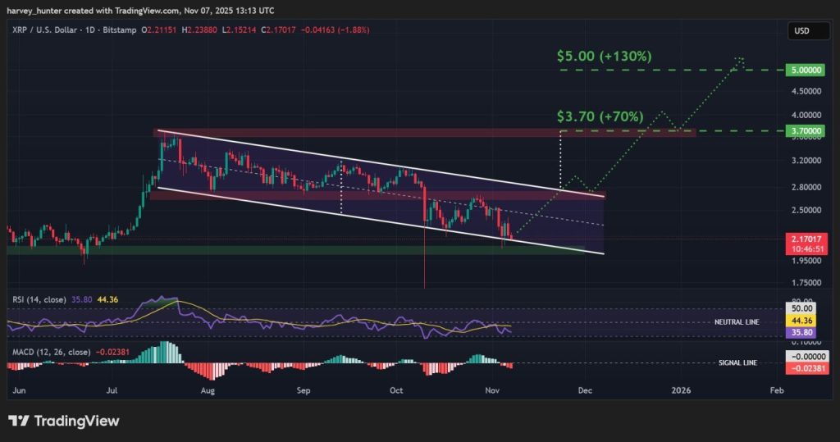
Task: Click the XRP / U.S. Dollar symbol title
Action: 49,30
